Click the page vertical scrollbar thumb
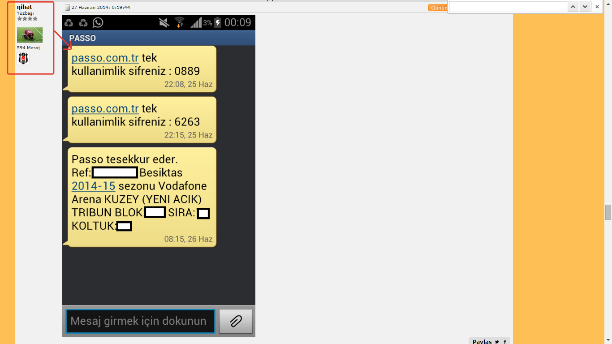612x344 pixels. tap(608, 212)
